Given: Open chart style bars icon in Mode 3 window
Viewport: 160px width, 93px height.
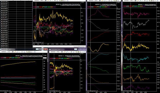Looking at the screenshot, I should [x=62, y=52].
